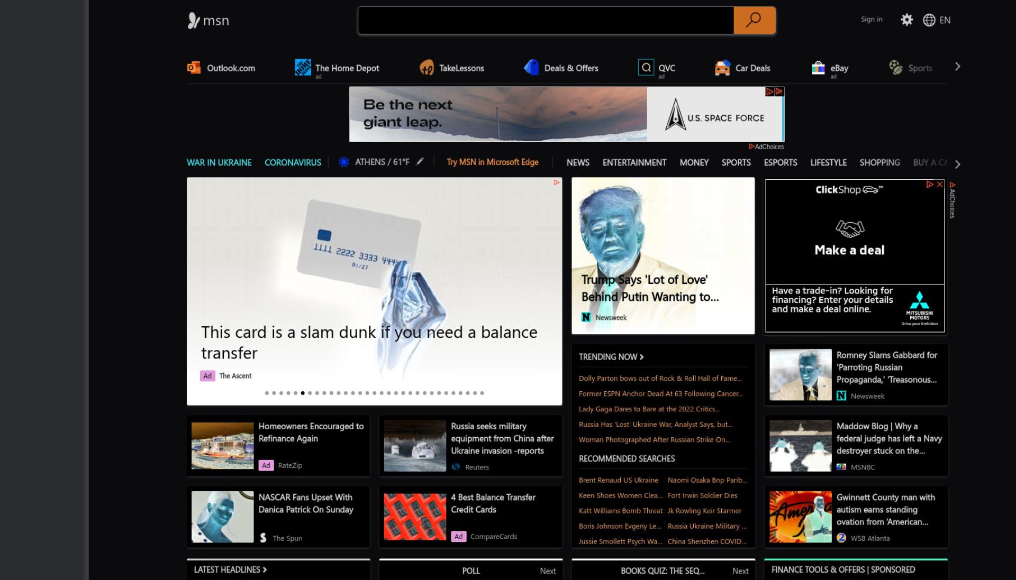Screen dimensions: 1016x580
Task: Open settings via gear icon
Action: coord(907,20)
